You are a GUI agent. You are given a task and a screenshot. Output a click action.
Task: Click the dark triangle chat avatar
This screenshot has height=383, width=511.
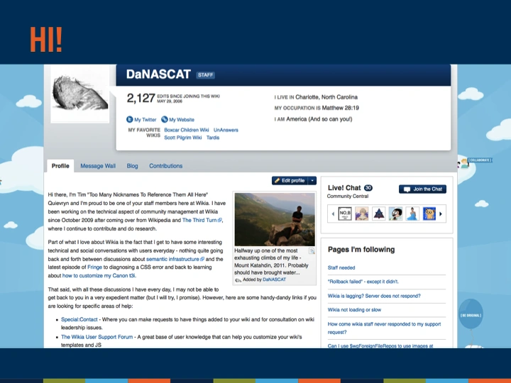point(379,213)
